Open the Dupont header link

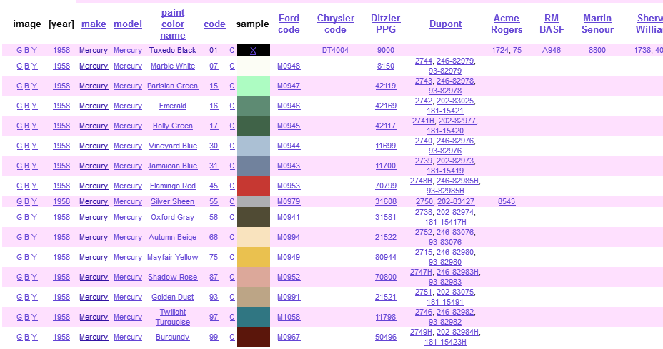tap(445, 24)
